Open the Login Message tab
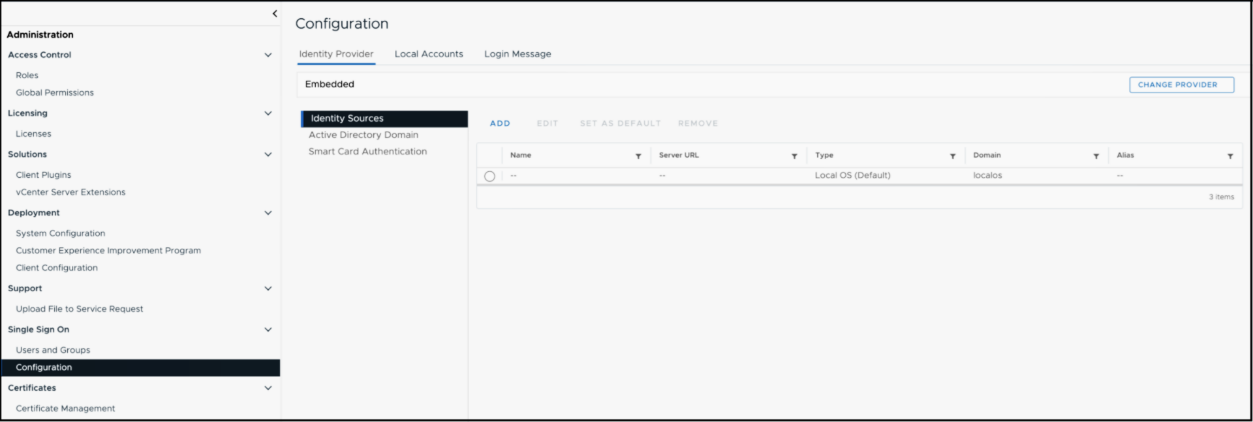Image resolution: width=1253 pixels, height=422 pixels. (x=518, y=54)
